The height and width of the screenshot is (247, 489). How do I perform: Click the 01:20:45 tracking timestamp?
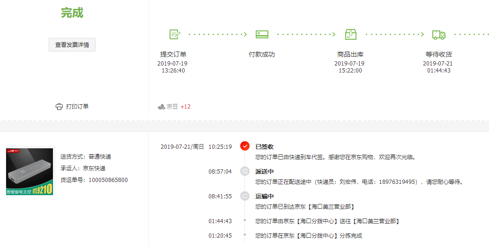coord(220,236)
